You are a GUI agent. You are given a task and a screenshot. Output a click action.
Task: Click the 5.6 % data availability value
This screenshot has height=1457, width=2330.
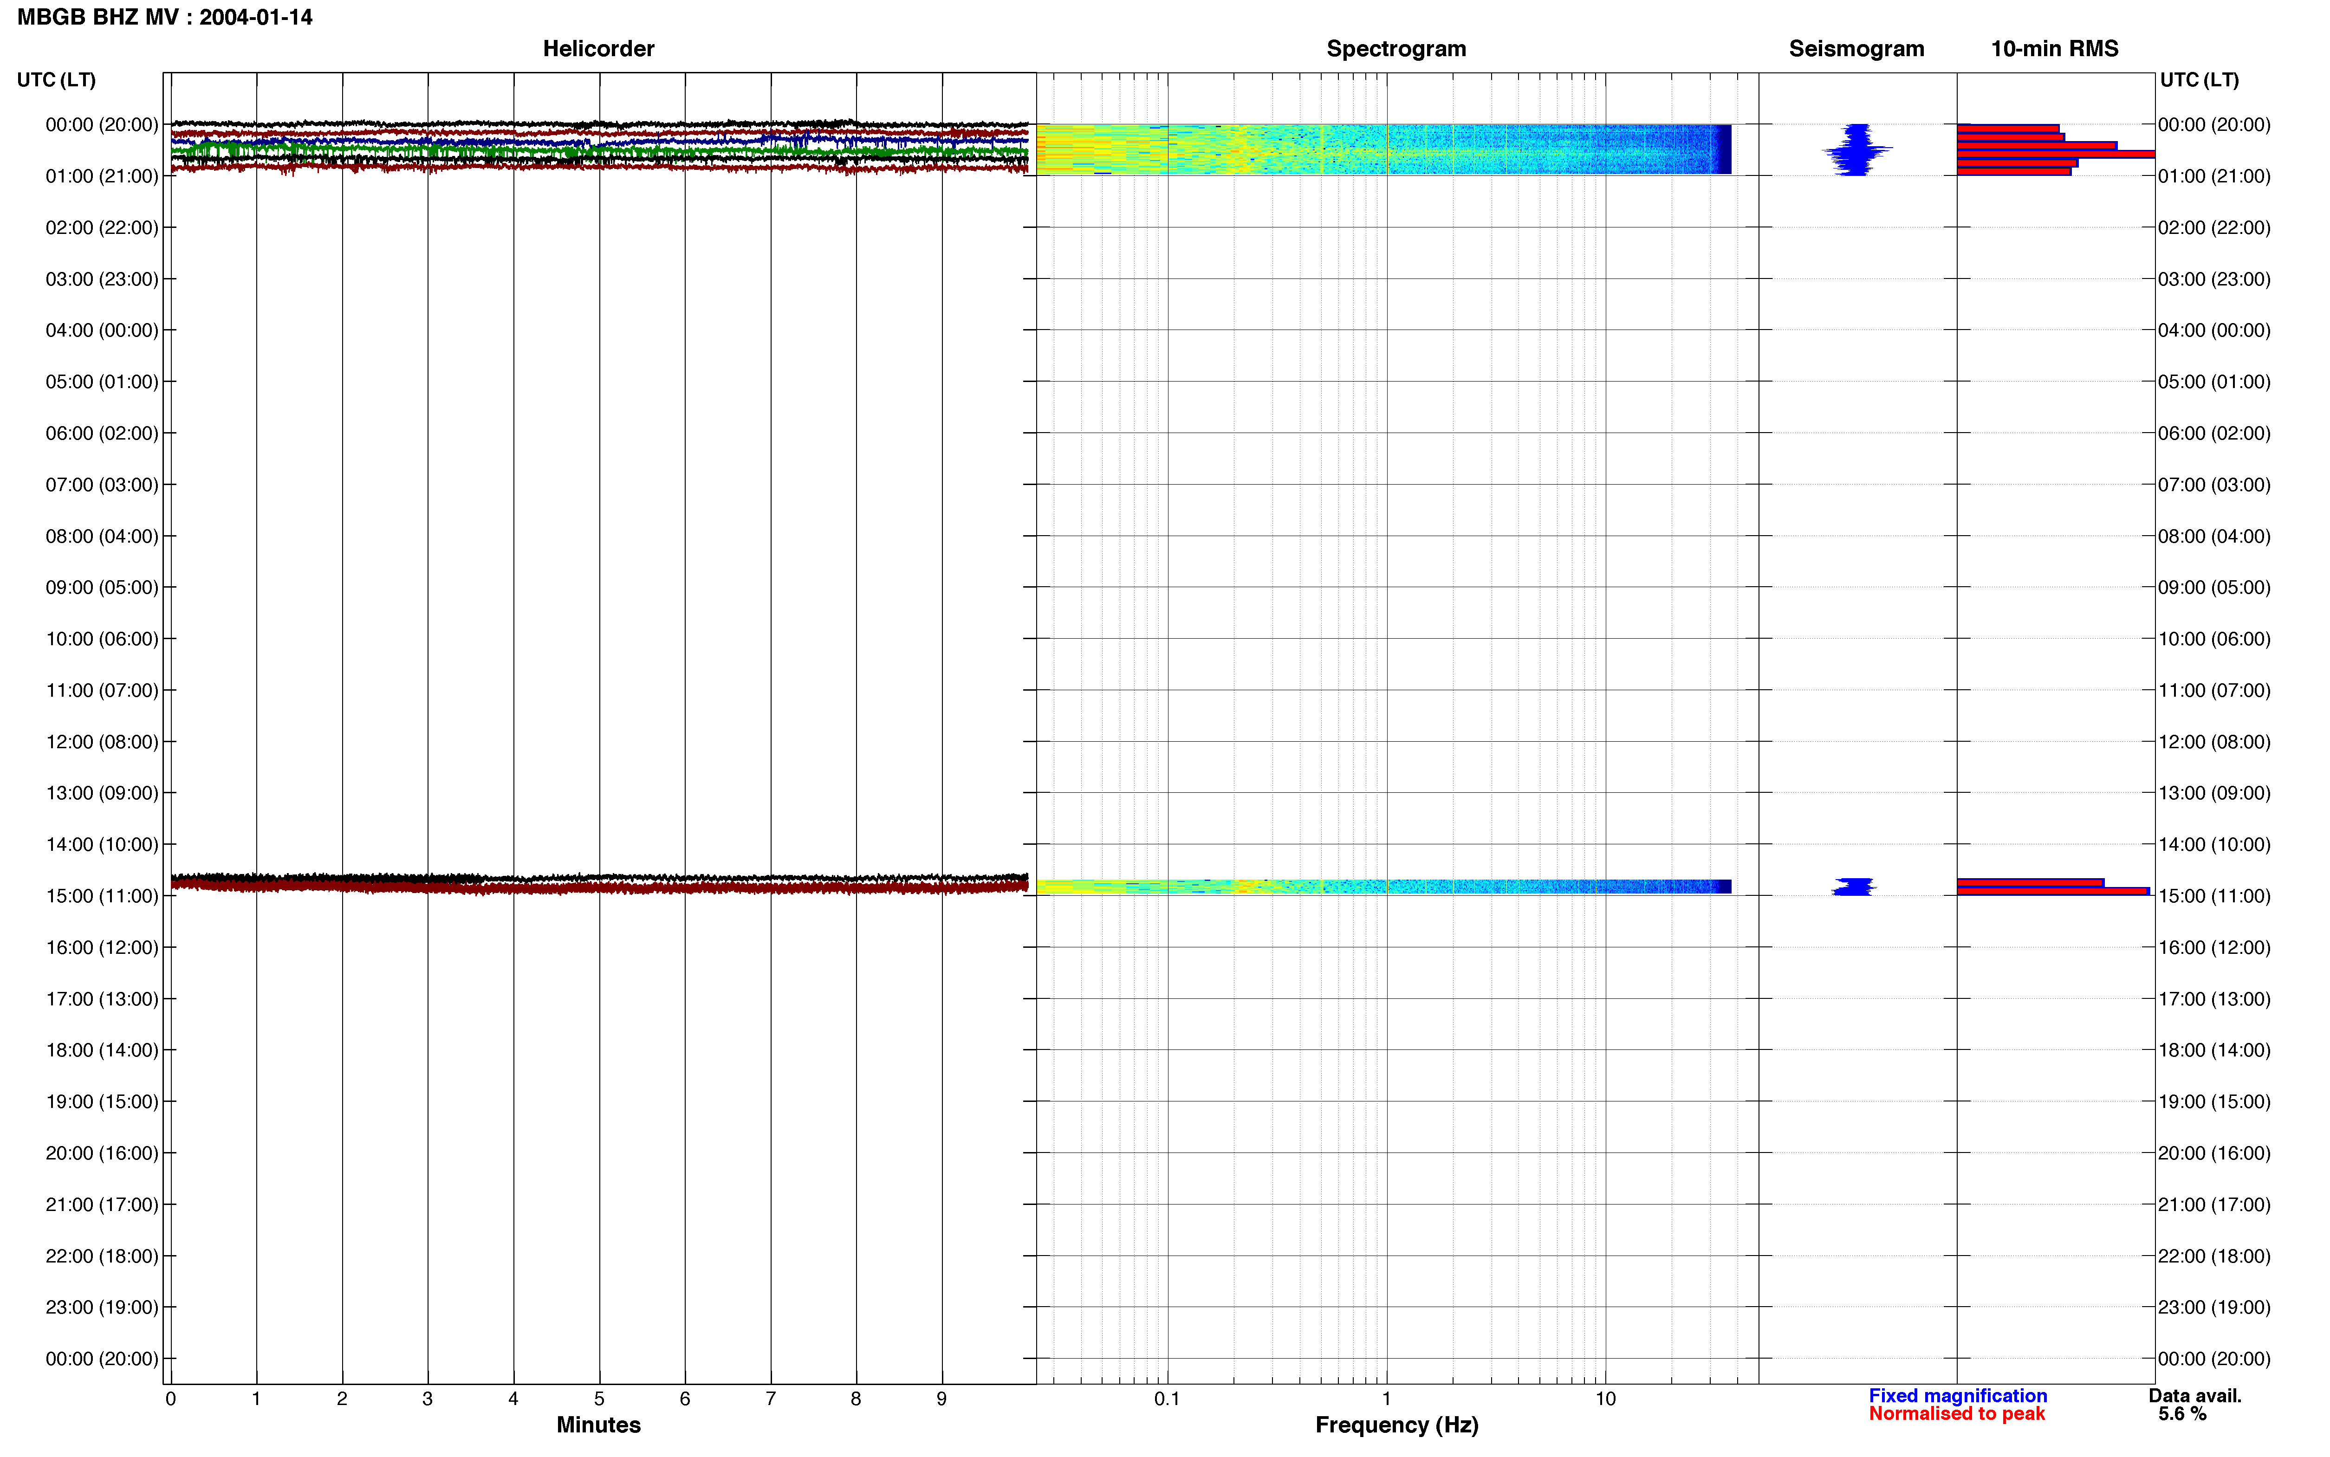[x=2182, y=1414]
